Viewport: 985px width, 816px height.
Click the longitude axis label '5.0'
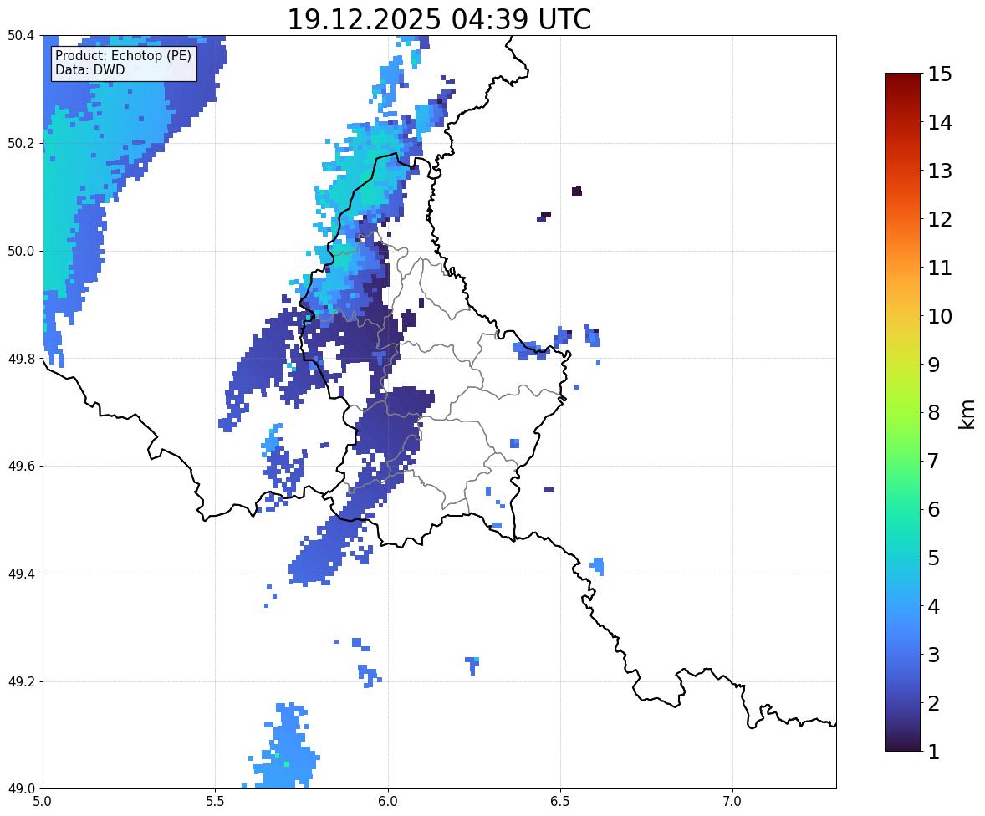pos(43,802)
